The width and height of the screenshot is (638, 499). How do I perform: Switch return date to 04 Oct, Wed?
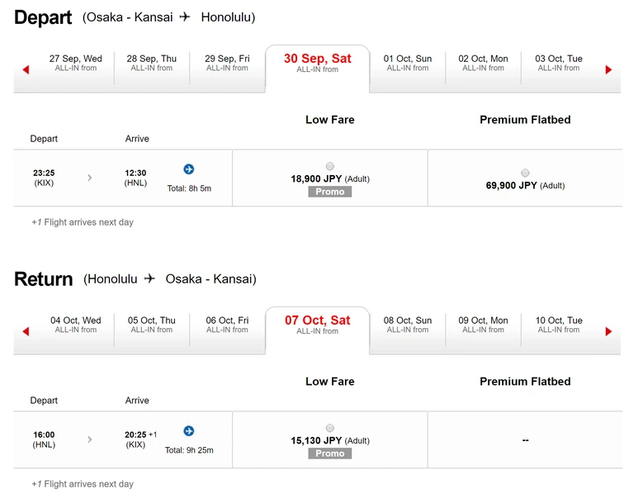pyautogui.click(x=76, y=325)
